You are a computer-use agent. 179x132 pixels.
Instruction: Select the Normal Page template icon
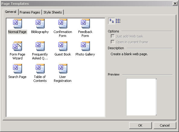coord(17,24)
